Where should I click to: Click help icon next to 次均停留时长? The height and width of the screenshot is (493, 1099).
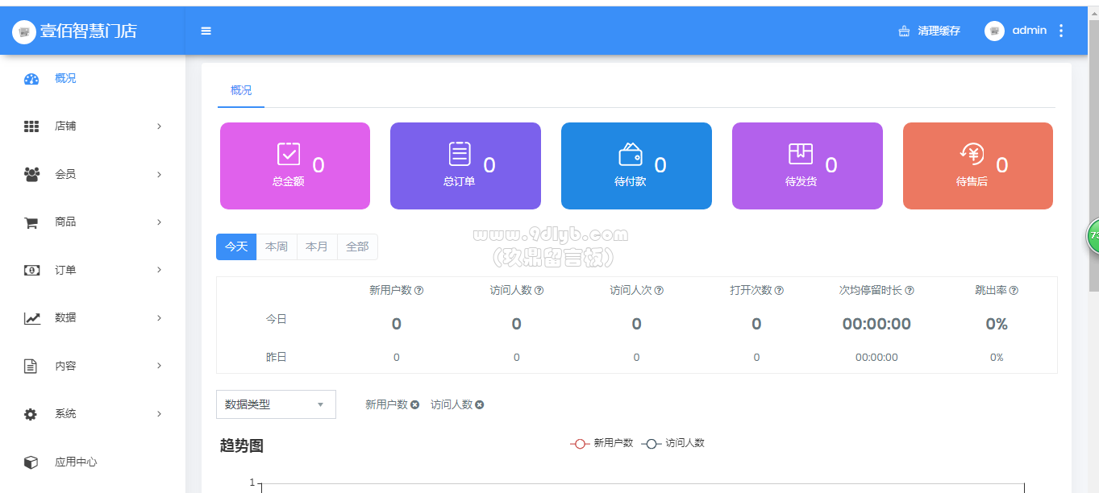[910, 291]
